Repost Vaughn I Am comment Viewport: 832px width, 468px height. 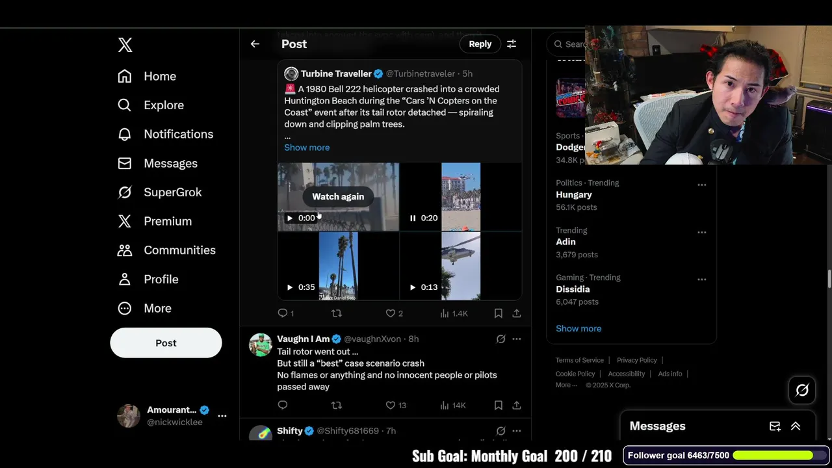[x=336, y=405]
